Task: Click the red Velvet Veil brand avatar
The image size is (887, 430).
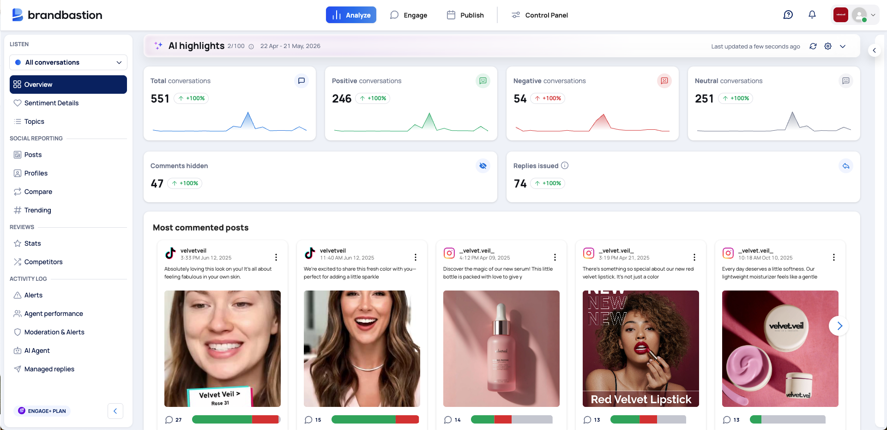Action: coord(841,15)
